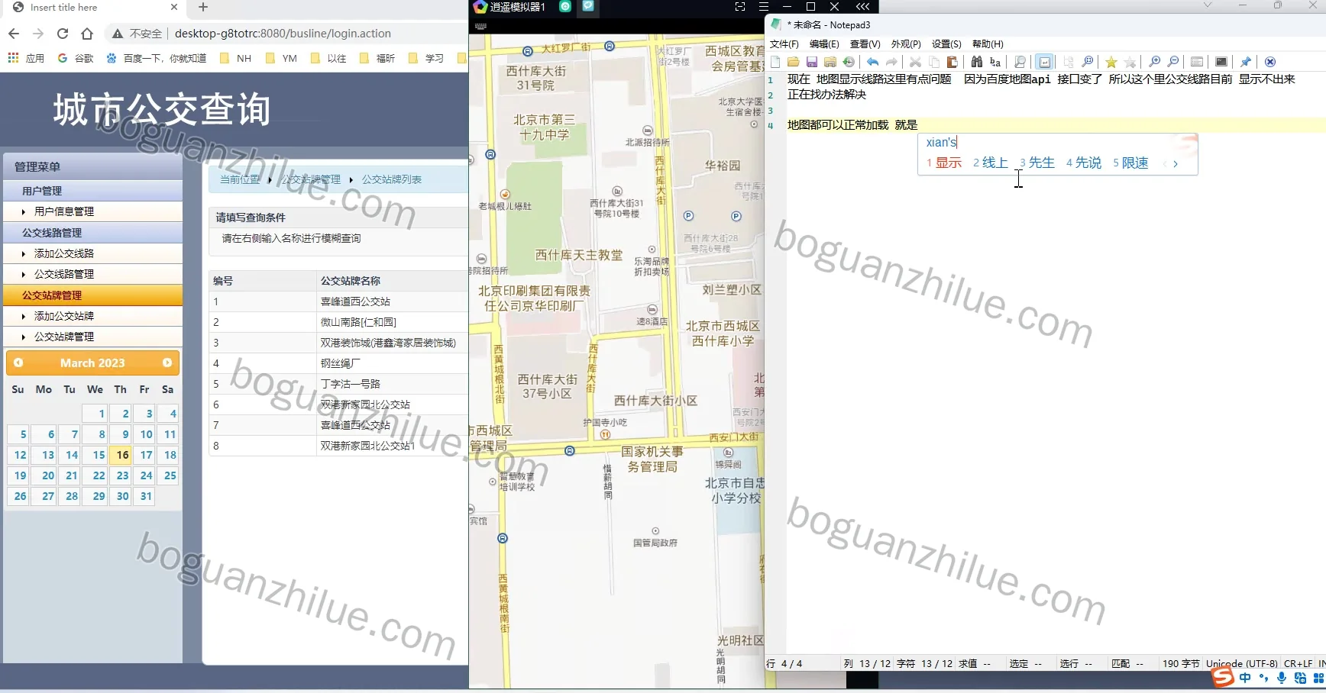The image size is (1326, 693).
Task: Toggle the word wrap button in Notepad3
Action: 1045,62
